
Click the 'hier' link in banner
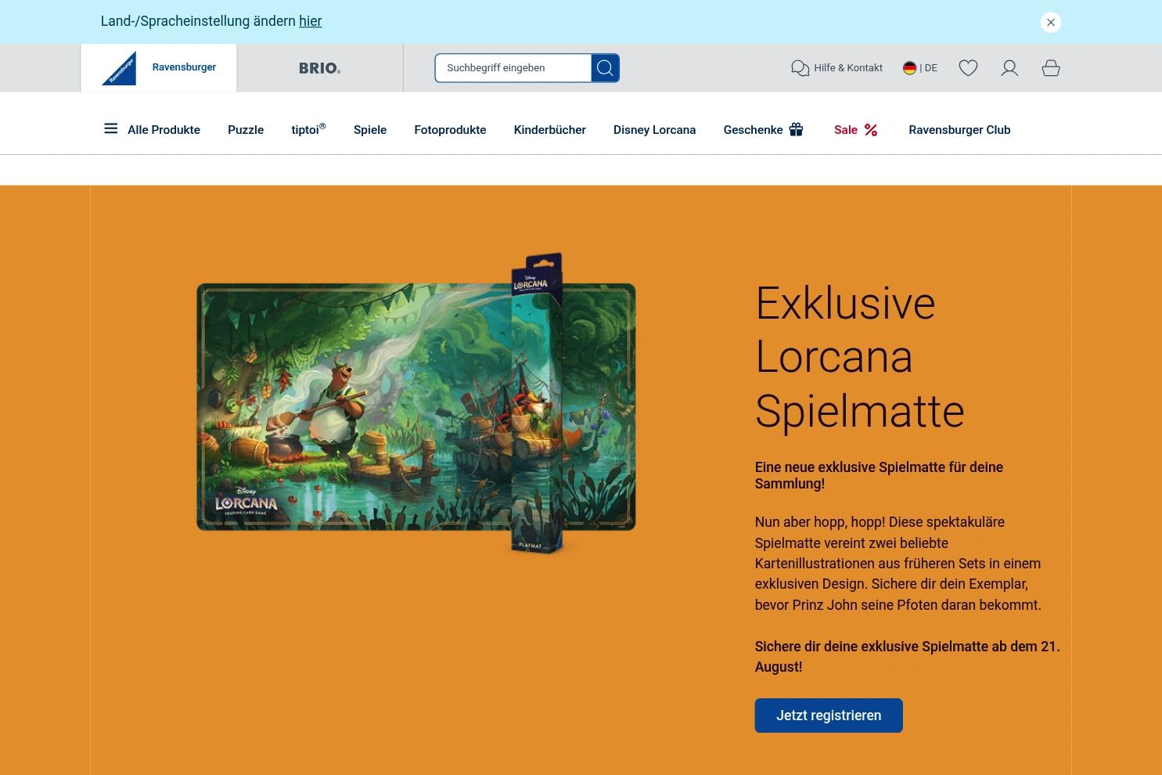(x=311, y=21)
